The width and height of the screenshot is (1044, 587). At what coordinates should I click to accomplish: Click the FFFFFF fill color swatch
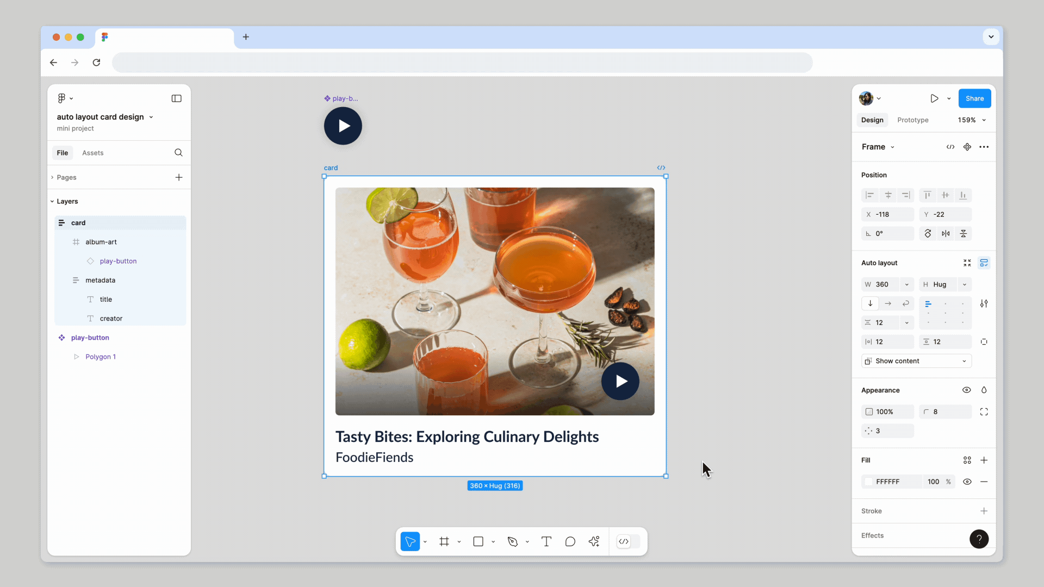(869, 482)
